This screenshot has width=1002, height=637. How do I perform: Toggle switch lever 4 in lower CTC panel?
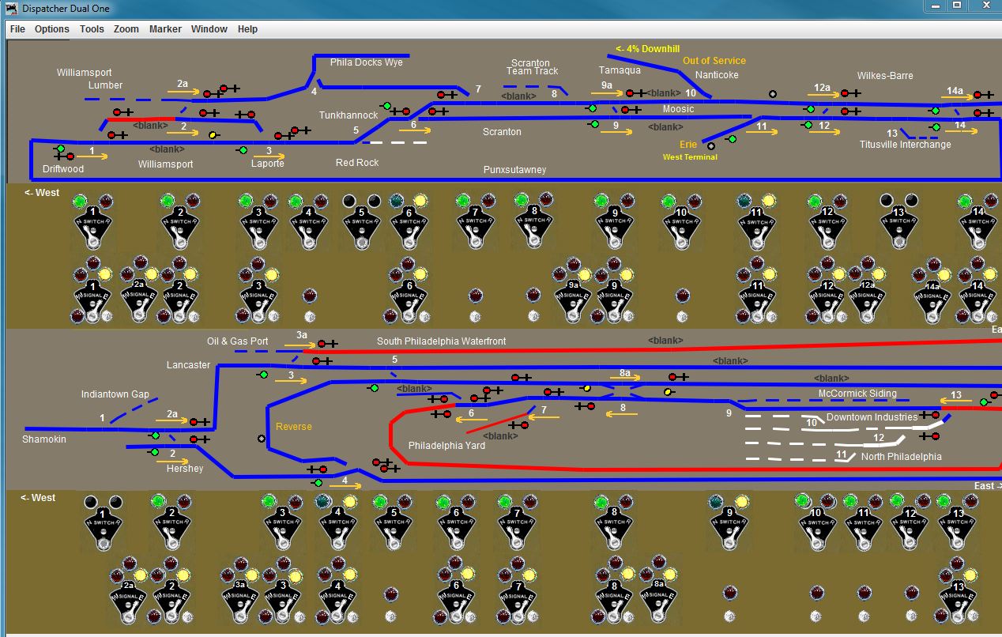[338, 526]
